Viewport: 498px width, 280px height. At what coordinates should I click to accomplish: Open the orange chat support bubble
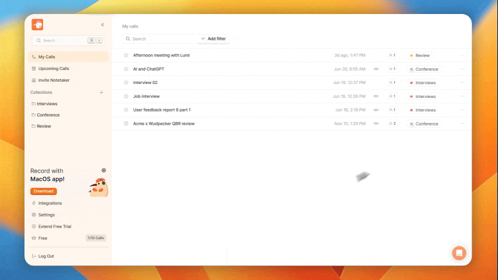coord(459,253)
